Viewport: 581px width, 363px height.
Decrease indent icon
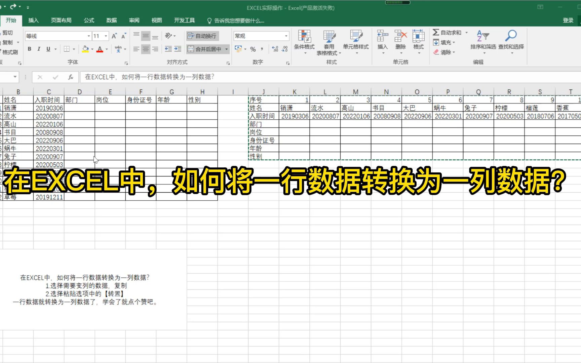(168, 49)
